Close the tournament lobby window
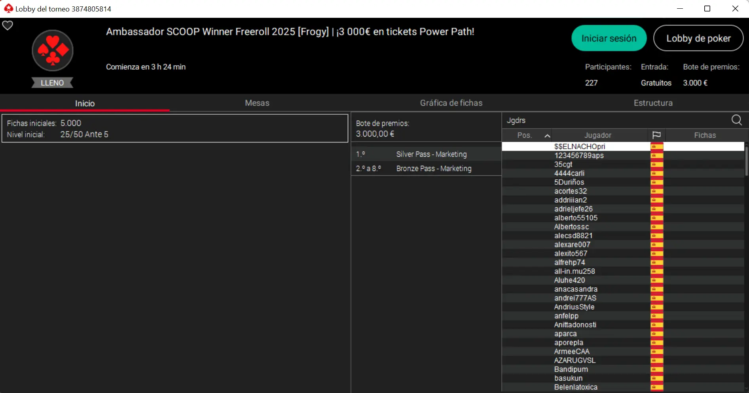The height and width of the screenshot is (393, 749). [x=735, y=8]
